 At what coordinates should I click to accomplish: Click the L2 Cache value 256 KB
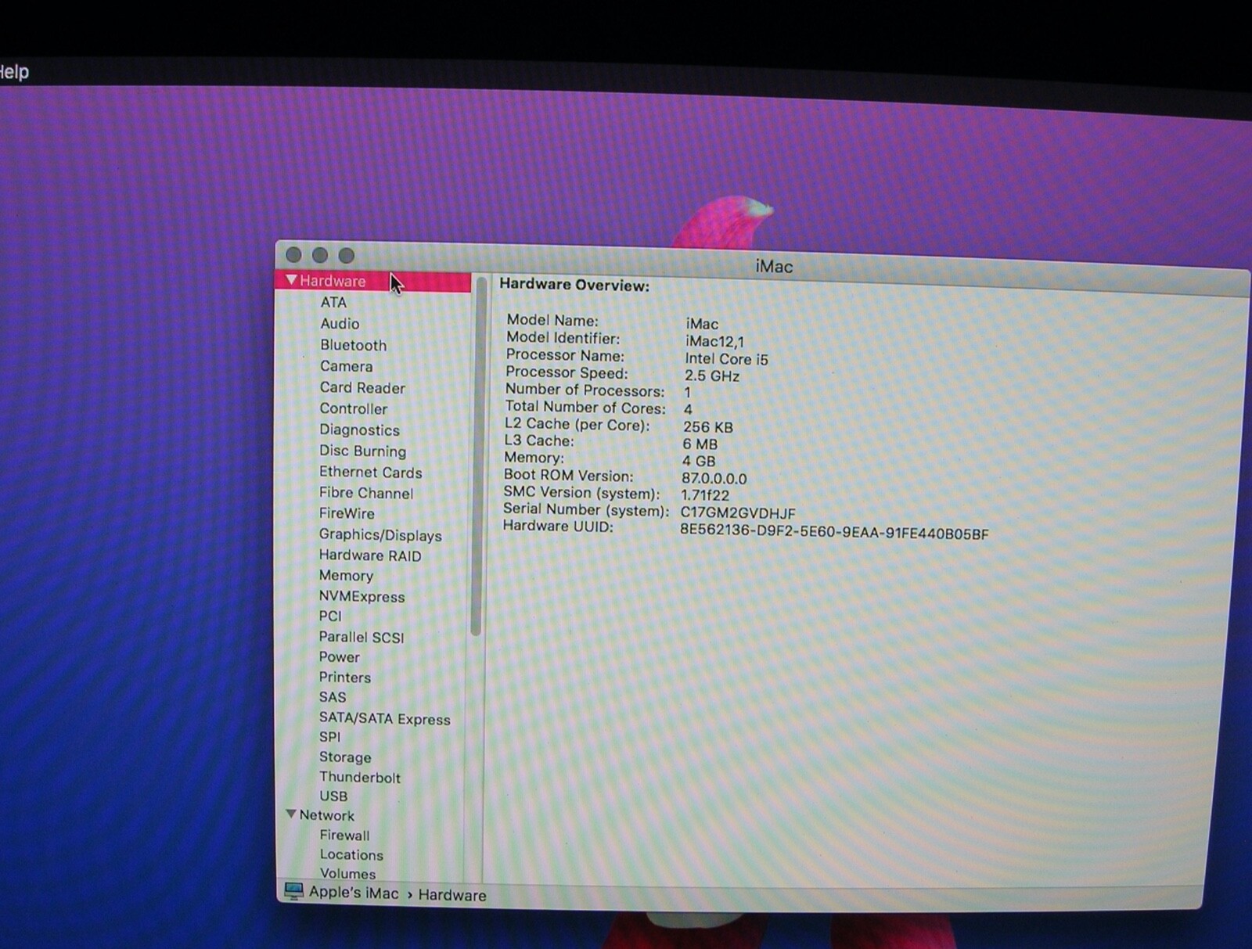707,427
